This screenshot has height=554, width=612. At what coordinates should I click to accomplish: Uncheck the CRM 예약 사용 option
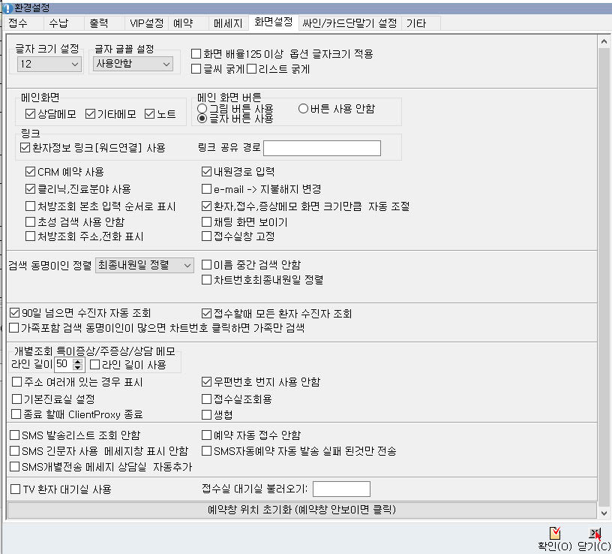click(30, 172)
